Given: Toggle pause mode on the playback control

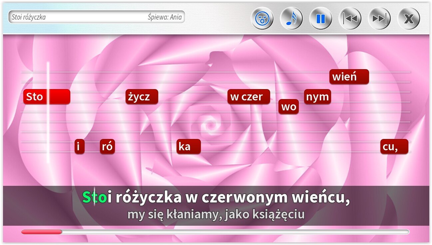Looking at the screenshot, I should (x=320, y=18).
